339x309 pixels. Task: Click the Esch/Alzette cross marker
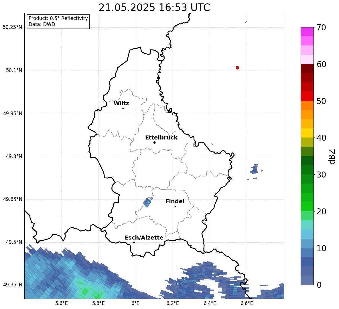(134, 242)
